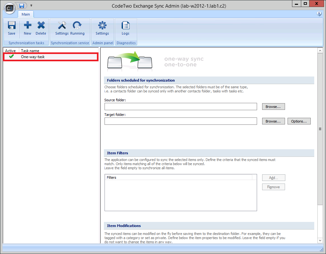The height and width of the screenshot is (254, 326).
Task: Open the info help icon
Action: [319, 14]
